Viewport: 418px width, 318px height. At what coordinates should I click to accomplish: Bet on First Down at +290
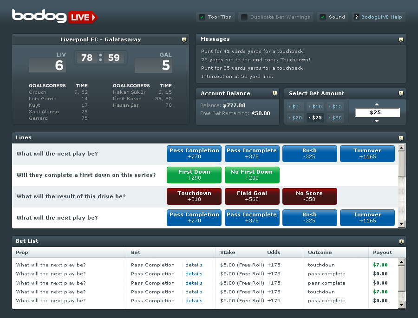tap(194, 175)
